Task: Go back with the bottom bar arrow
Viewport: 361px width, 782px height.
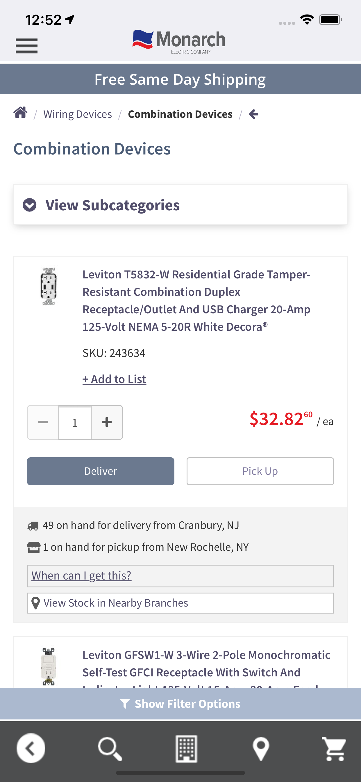Action: pyautogui.click(x=31, y=748)
